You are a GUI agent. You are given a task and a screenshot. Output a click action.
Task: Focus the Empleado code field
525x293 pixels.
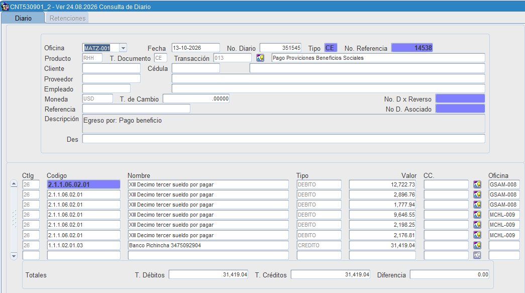coord(107,88)
